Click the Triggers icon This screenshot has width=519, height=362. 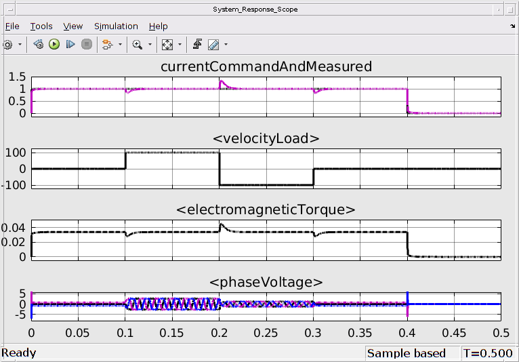pos(197,44)
